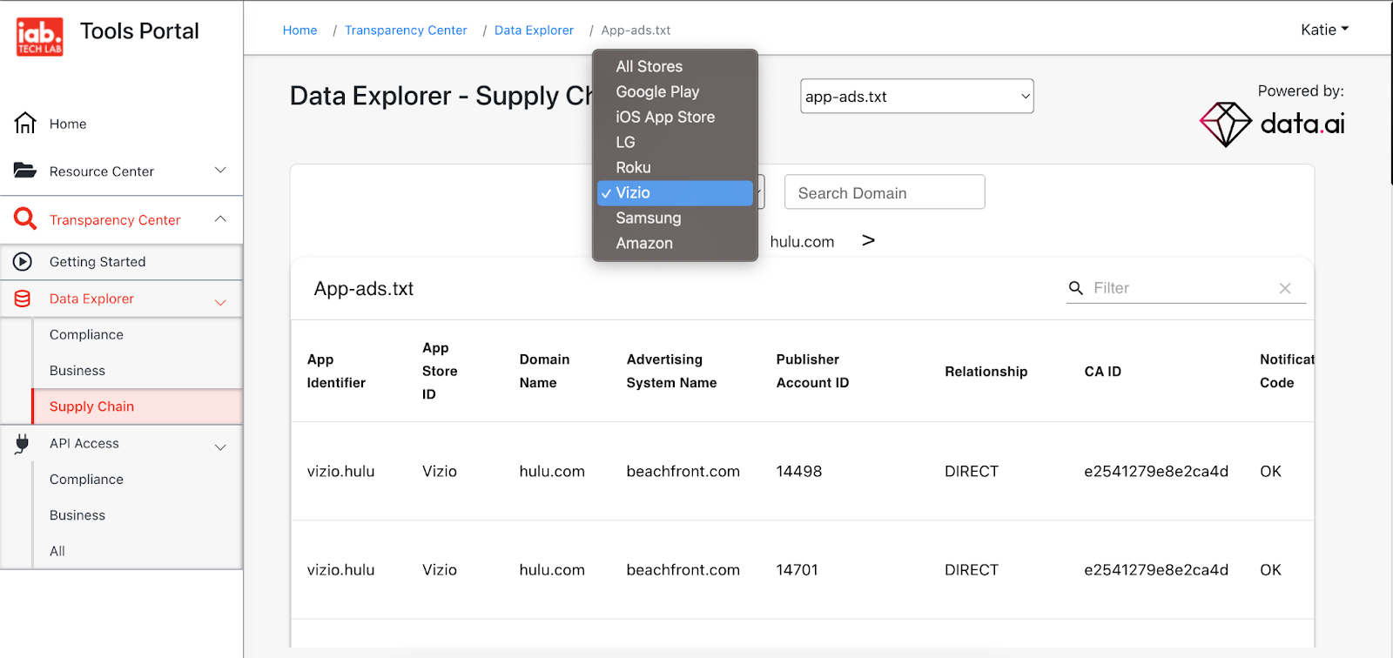Open Home breadcrumb link
Image resolution: width=1393 pixels, height=658 pixels.
299,30
